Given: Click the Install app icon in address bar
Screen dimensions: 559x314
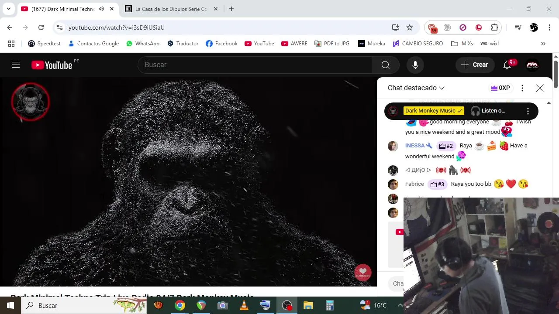Looking at the screenshot, I should [396, 27].
